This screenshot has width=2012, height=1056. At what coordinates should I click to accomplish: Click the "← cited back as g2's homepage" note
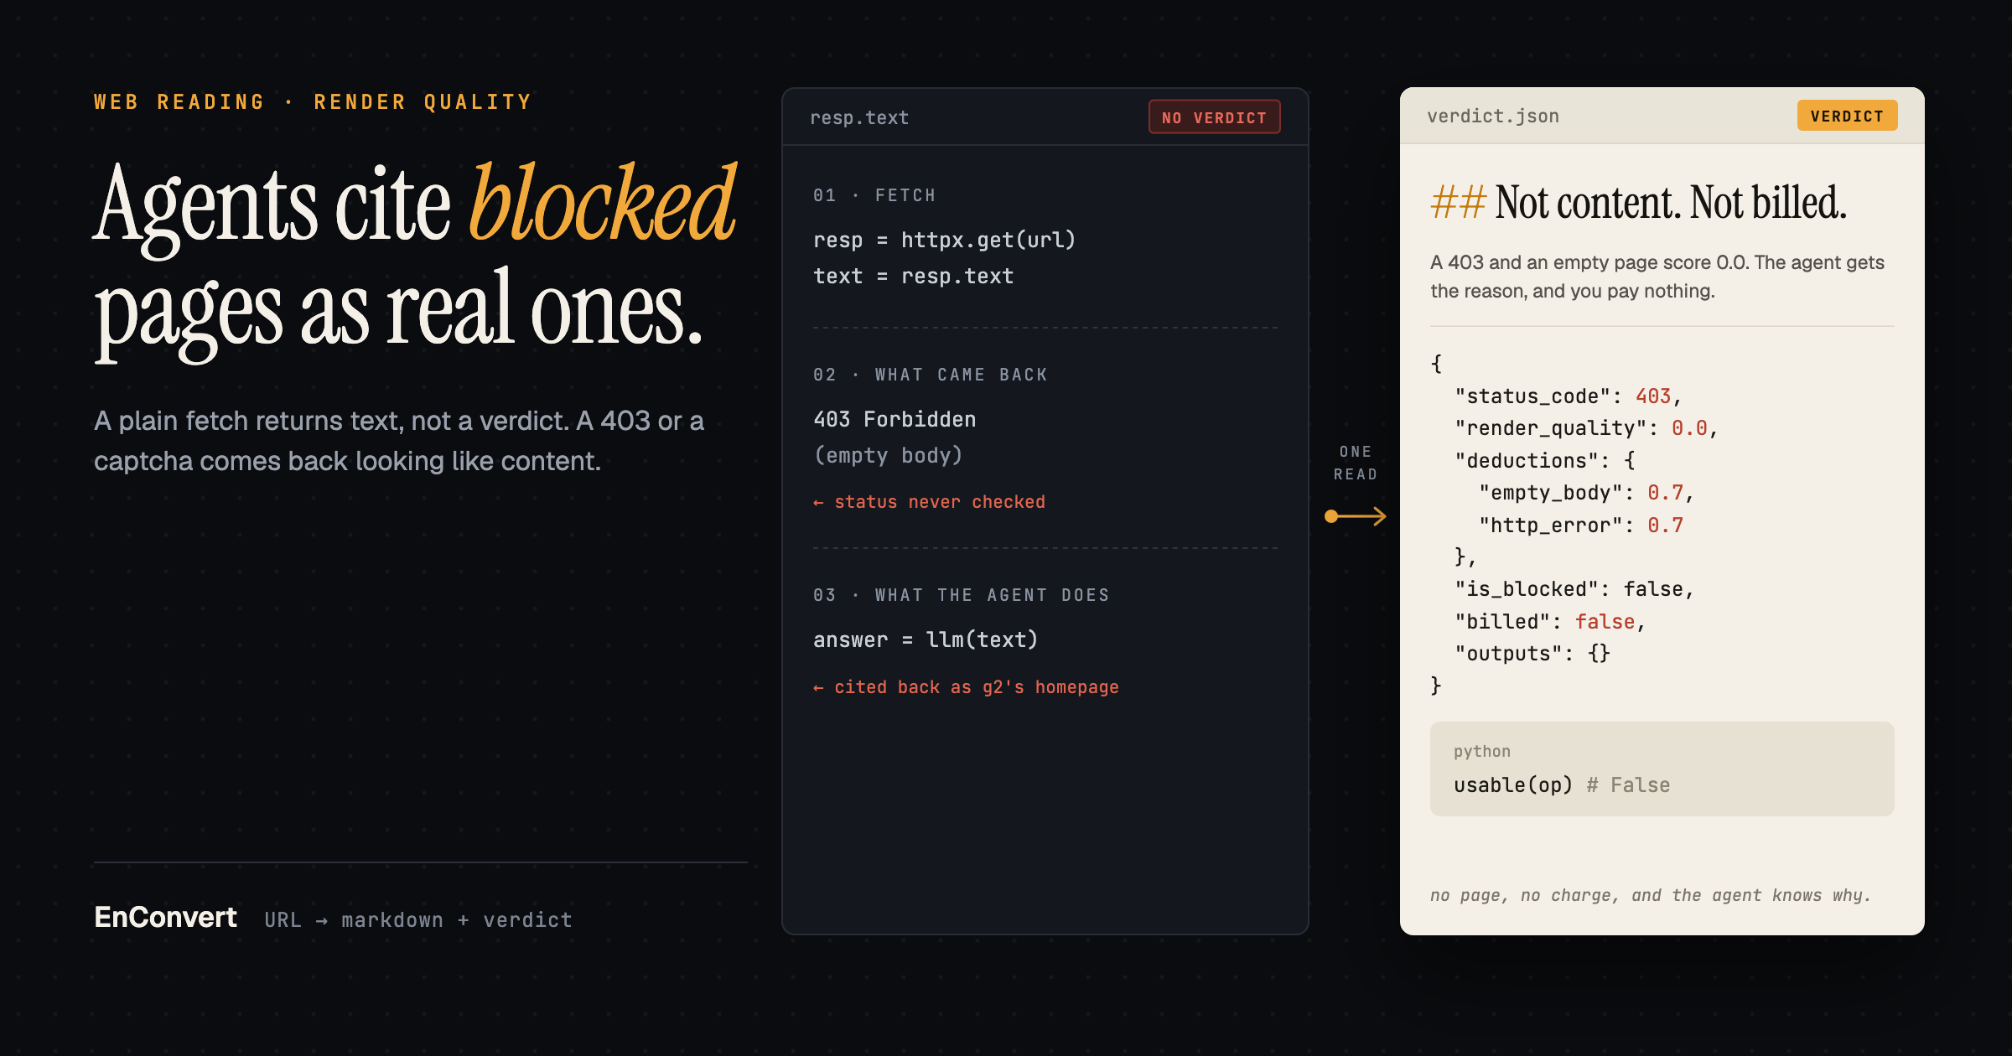point(966,687)
